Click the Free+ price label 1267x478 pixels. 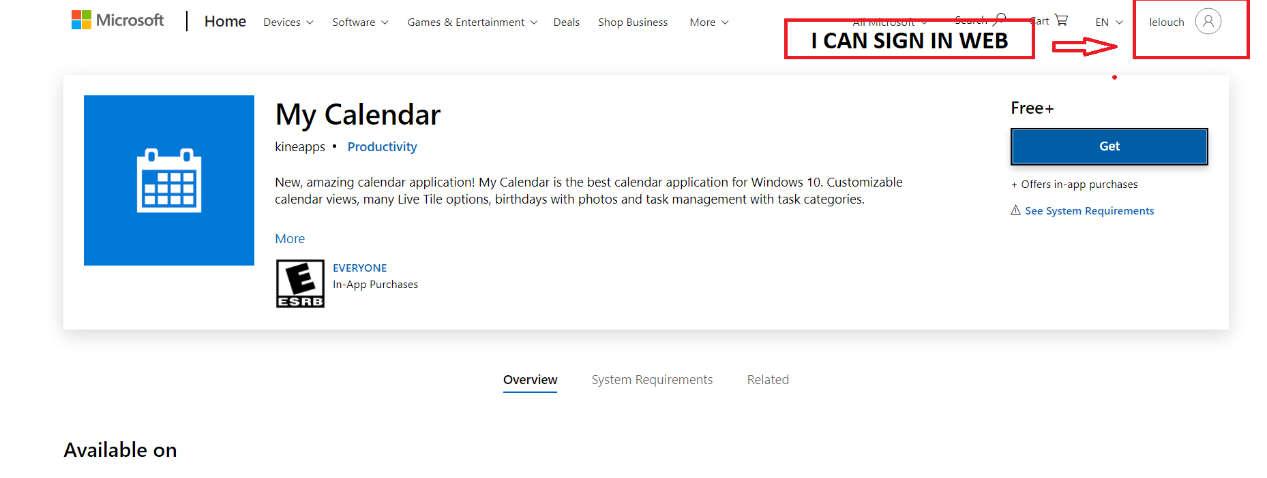tap(1032, 108)
